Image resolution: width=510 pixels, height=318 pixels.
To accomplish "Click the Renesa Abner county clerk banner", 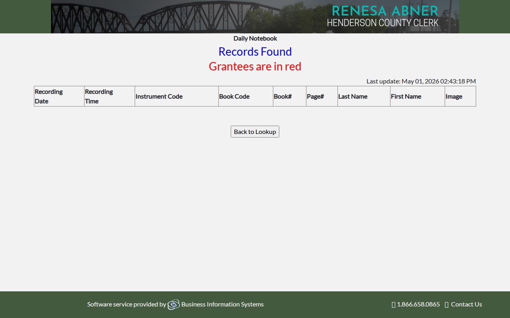I will (255, 17).
